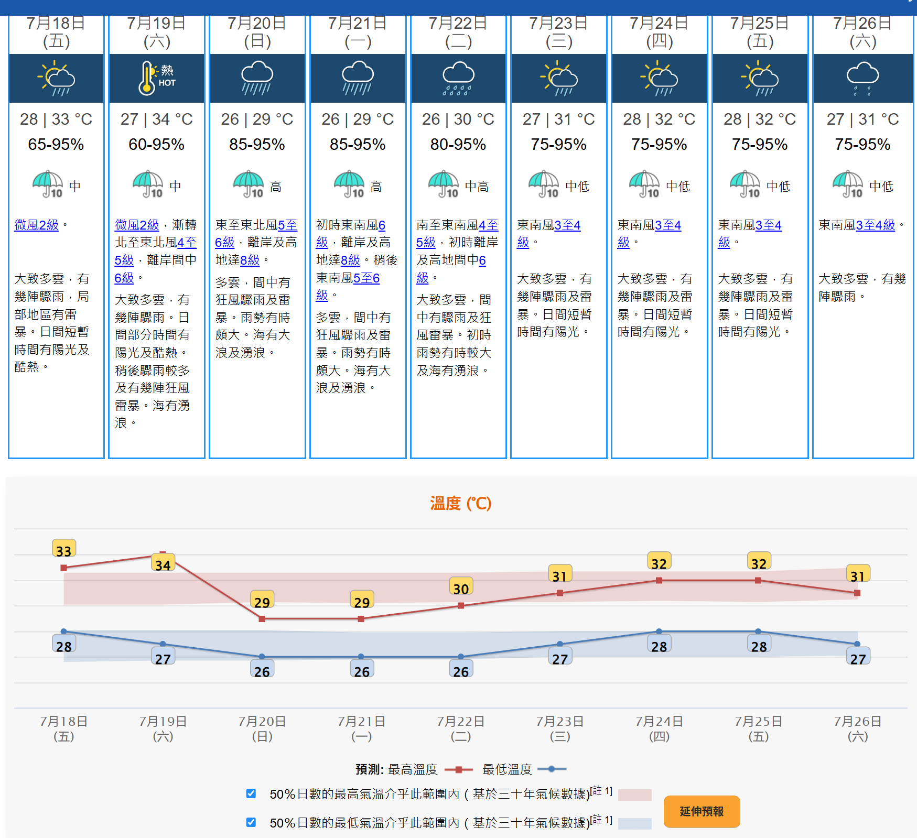Click the 8級 wind link on July 20
This screenshot has height=838, width=917.
point(250,260)
